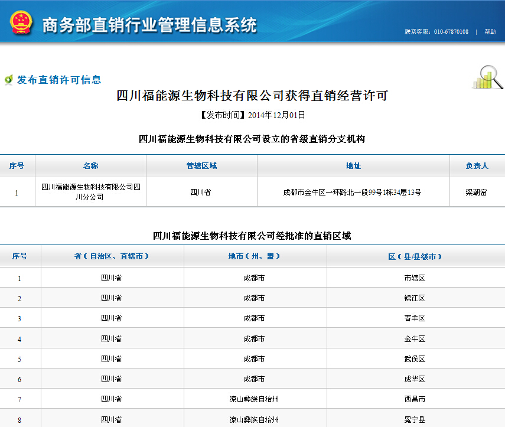
Task: Click the chart magnifier search icon
Action: (x=488, y=77)
